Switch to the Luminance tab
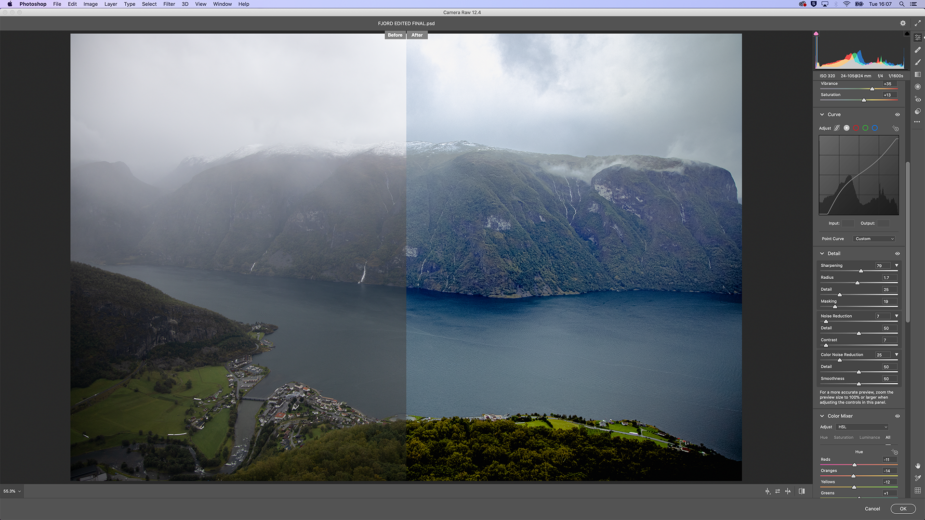 [870, 438]
